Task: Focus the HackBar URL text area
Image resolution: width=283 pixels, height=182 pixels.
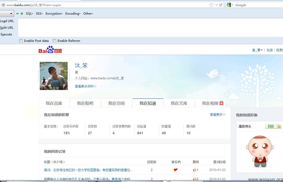Action: (x=150, y=27)
